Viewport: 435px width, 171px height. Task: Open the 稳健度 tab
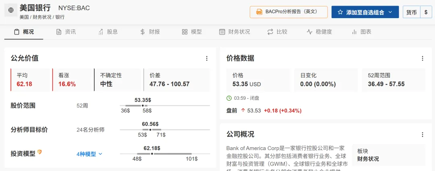coord(319,32)
